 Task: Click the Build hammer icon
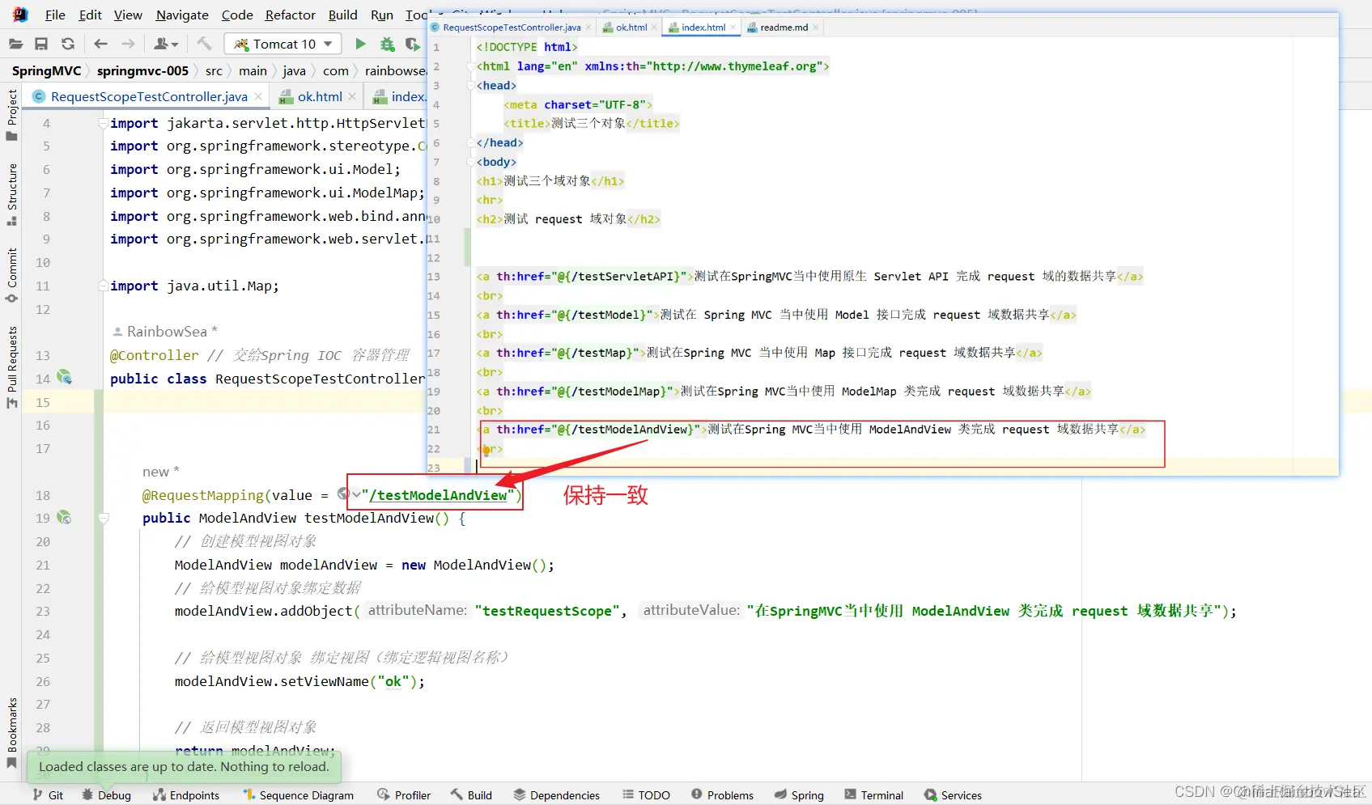coord(204,44)
